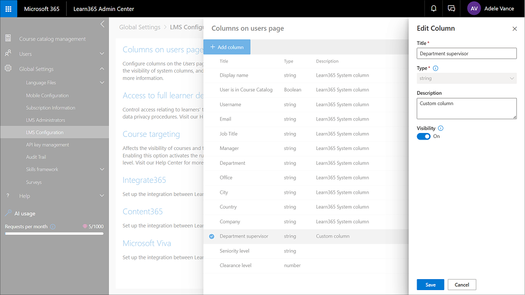
Task: Click the Microsoft 365 header label
Action: point(42,9)
